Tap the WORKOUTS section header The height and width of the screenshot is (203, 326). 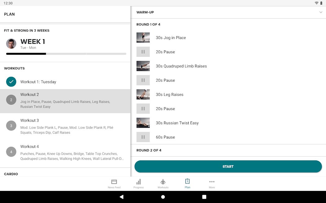coord(14,68)
